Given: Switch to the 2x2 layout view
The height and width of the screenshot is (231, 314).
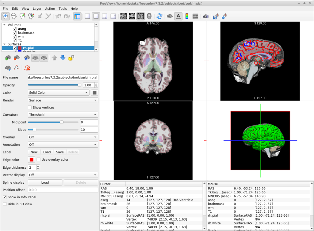Looking at the screenshot, I should click(96, 16).
